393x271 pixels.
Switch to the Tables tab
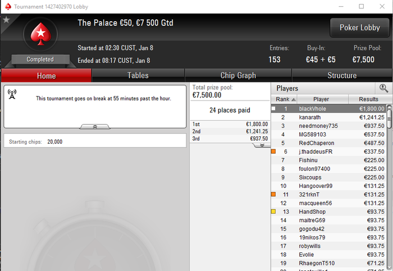[138, 75]
